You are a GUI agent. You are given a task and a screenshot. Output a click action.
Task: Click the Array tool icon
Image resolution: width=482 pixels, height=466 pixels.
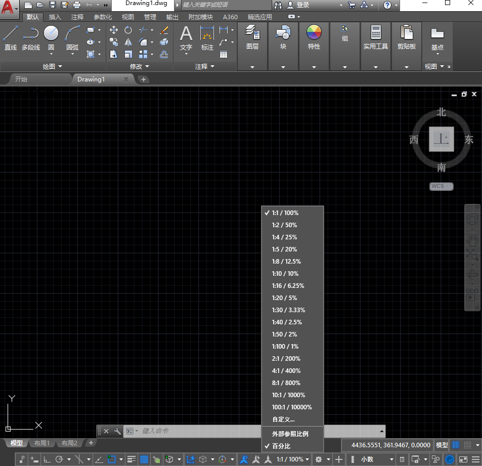click(x=143, y=55)
